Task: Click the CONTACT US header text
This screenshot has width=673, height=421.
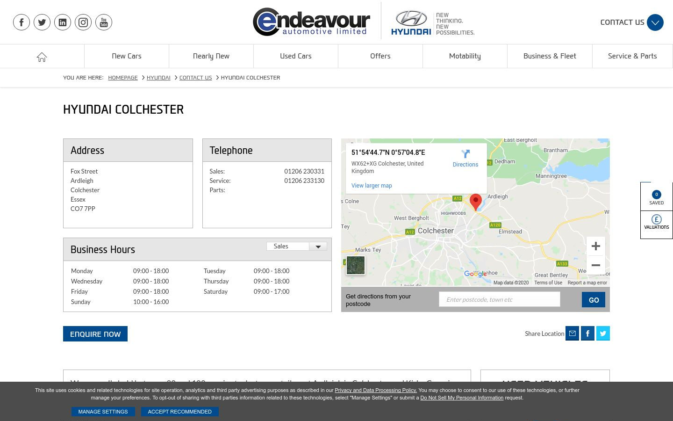Action: [622, 22]
